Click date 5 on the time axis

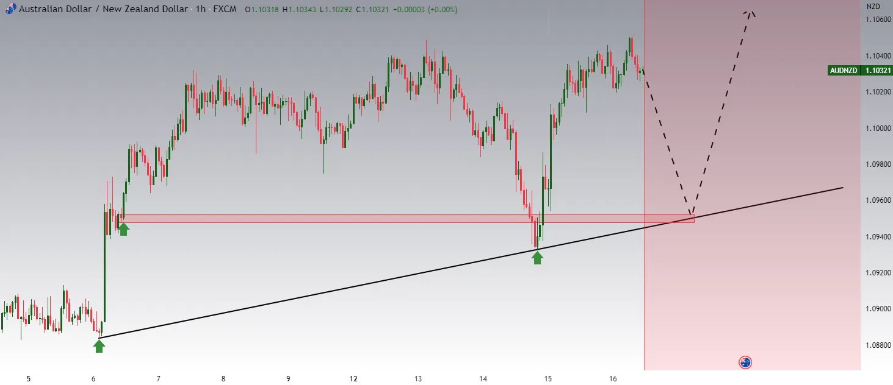pyautogui.click(x=29, y=379)
